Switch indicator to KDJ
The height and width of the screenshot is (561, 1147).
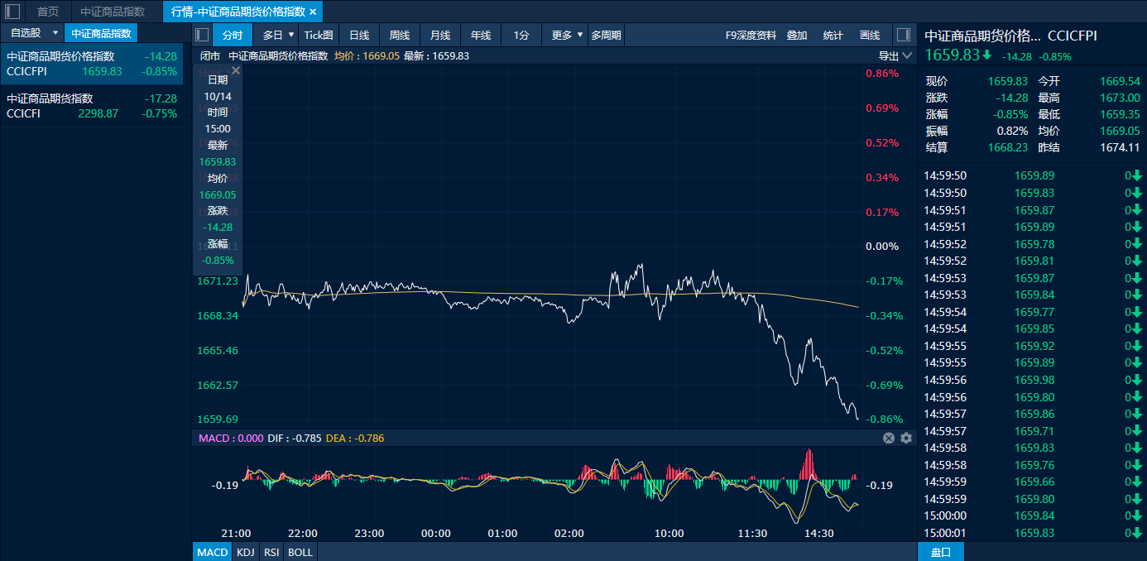(246, 552)
